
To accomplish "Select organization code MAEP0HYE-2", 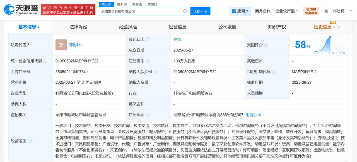I will pos(304,72).
